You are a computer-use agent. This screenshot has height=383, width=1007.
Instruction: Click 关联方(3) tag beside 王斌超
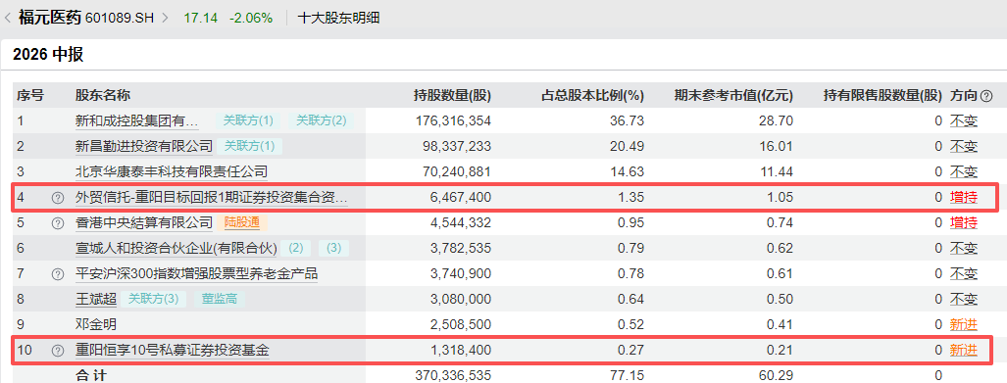click(154, 300)
